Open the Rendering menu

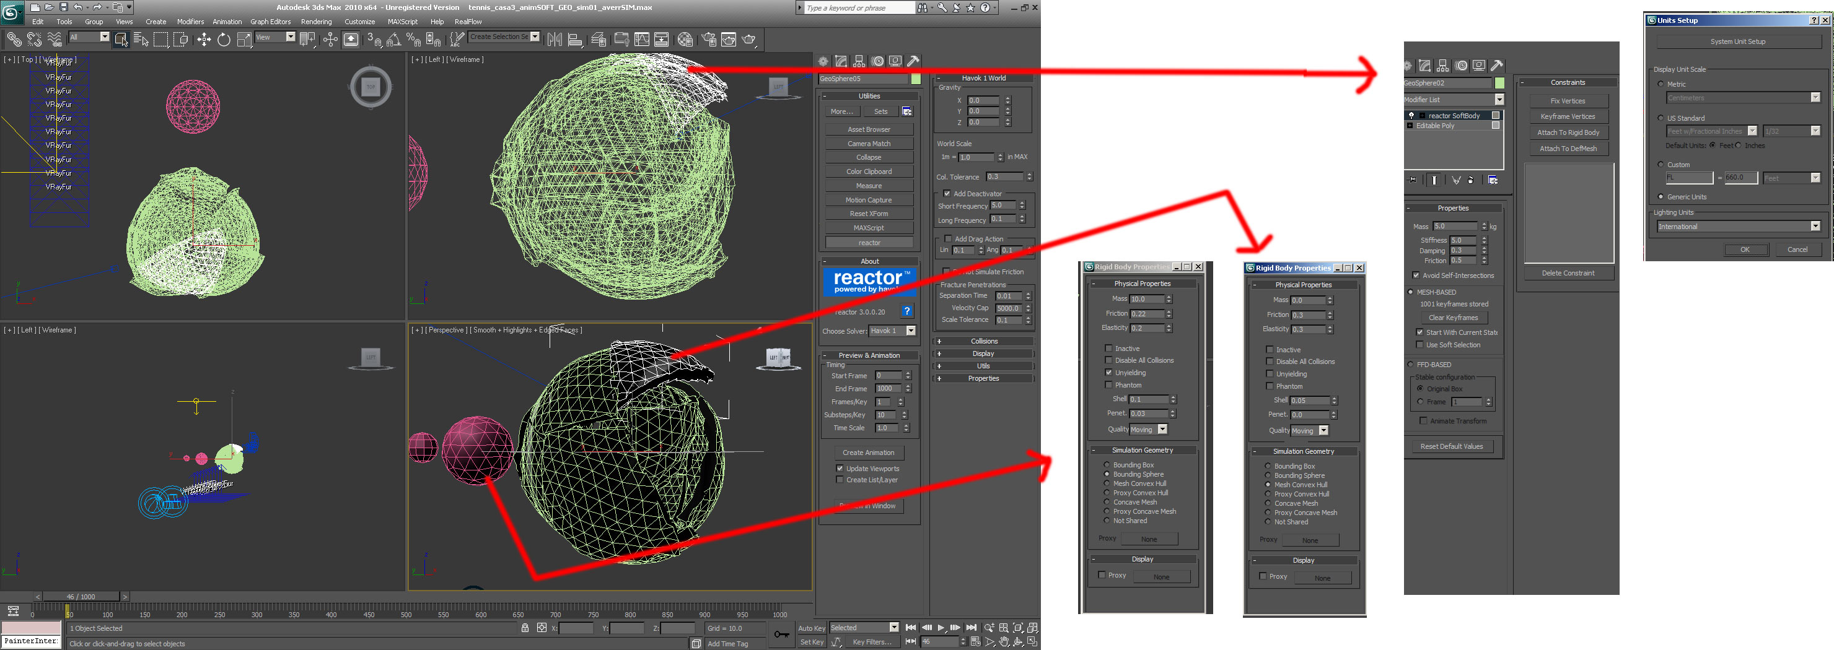(x=316, y=21)
